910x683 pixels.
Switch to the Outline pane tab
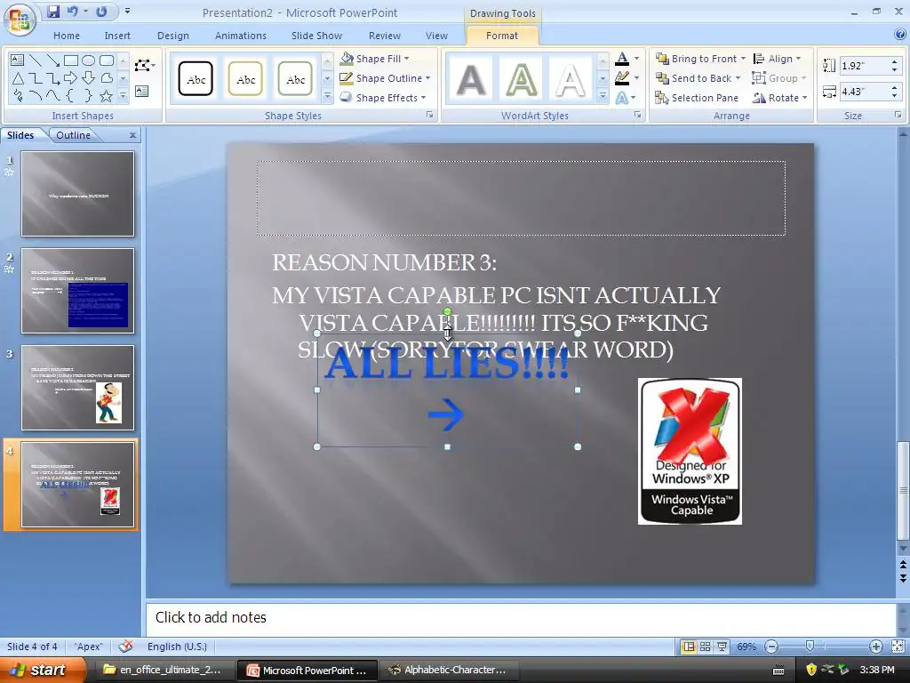click(x=73, y=135)
